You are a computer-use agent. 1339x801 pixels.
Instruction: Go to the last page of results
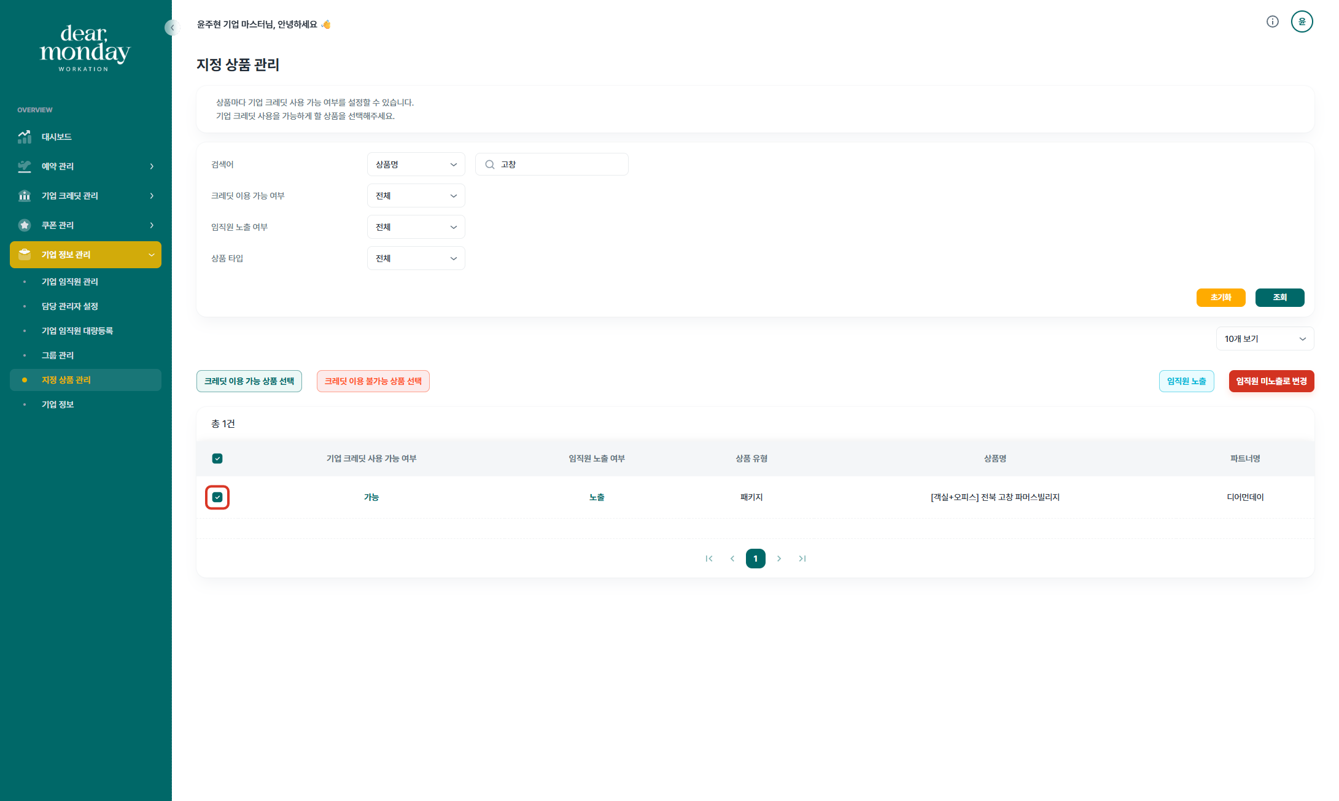802,559
